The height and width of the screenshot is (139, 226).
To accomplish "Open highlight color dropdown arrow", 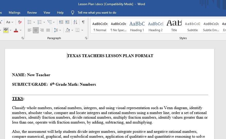I will (x=10, y=30).
